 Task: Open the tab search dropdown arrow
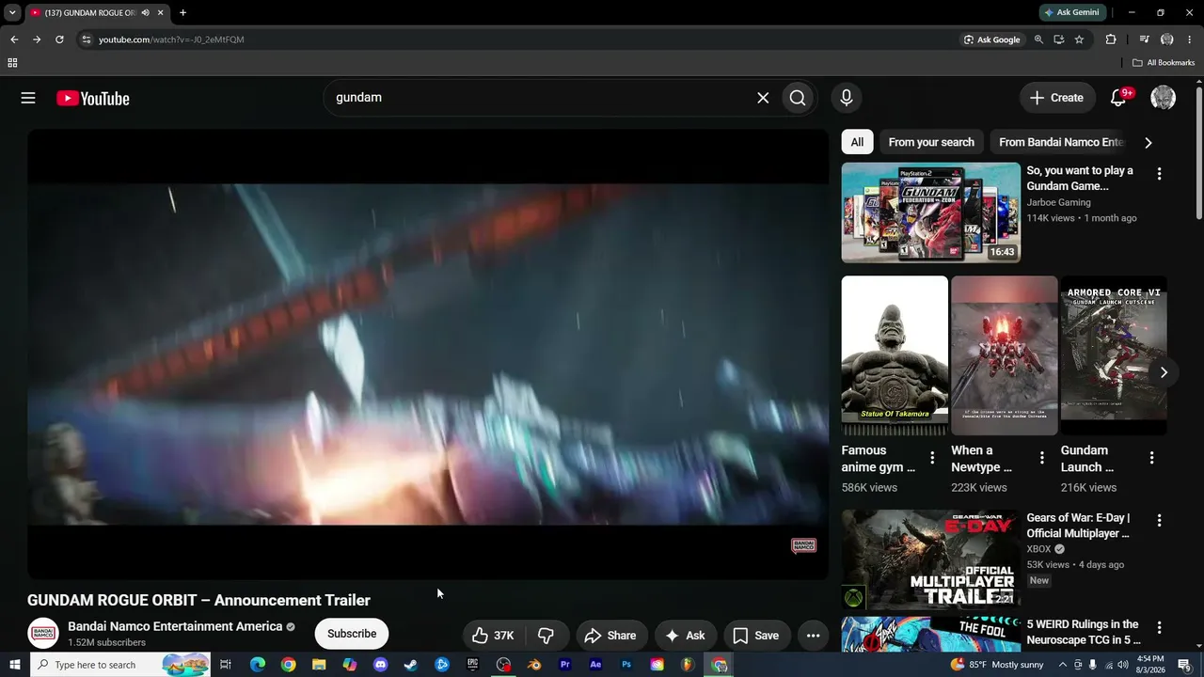pyautogui.click(x=12, y=12)
